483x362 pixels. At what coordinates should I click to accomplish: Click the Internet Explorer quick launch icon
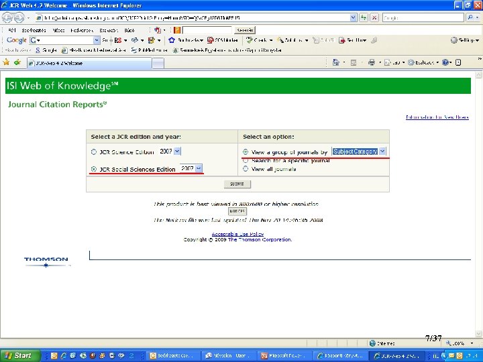(64, 355)
